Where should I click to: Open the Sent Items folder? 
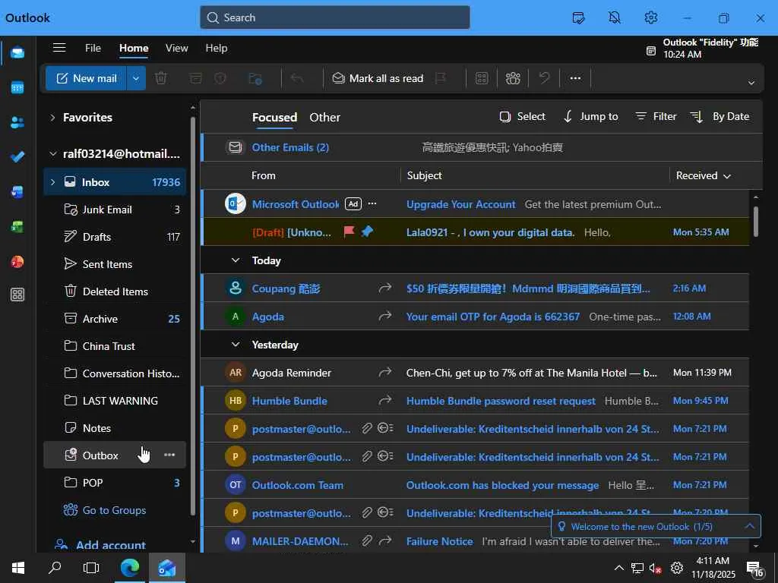click(x=115, y=264)
